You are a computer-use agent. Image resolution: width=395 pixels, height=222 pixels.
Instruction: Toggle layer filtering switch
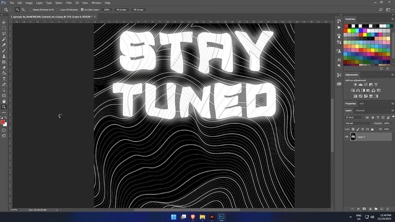pos(393,117)
